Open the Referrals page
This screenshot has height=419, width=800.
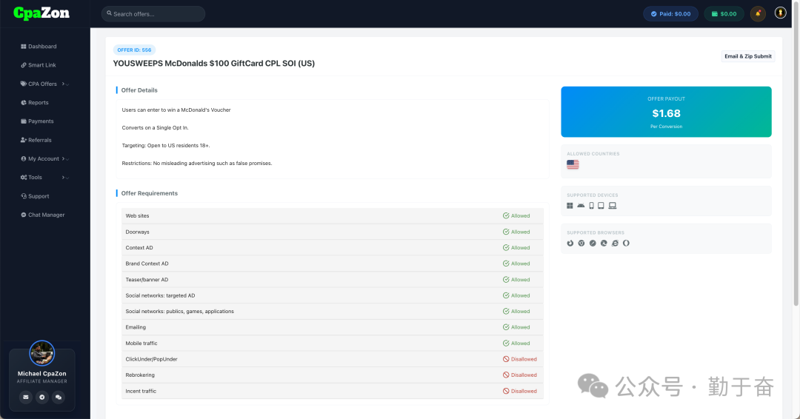click(36, 140)
